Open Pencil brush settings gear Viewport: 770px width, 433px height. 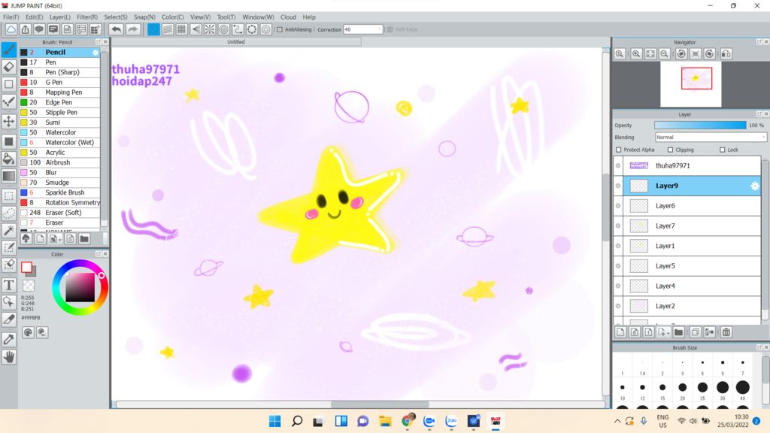point(95,52)
